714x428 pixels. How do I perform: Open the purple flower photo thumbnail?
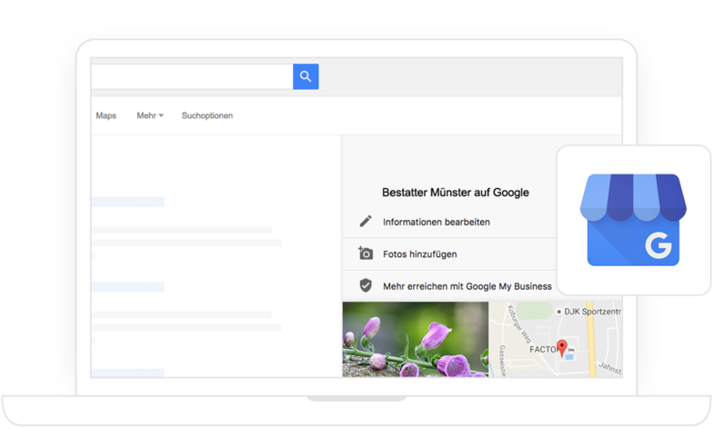415,338
